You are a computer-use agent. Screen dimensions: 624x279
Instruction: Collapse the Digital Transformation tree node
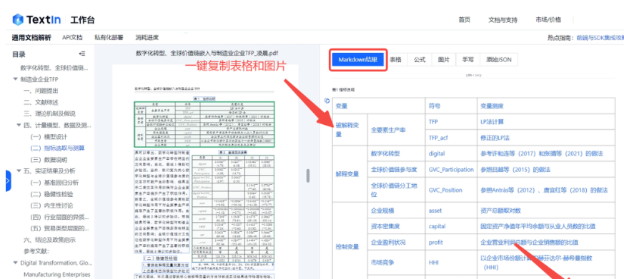[x=15, y=263]
